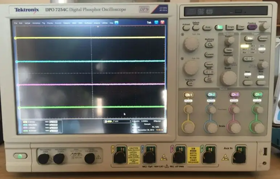
Task: Click the Intensity knob
Action: click(264, 27)
